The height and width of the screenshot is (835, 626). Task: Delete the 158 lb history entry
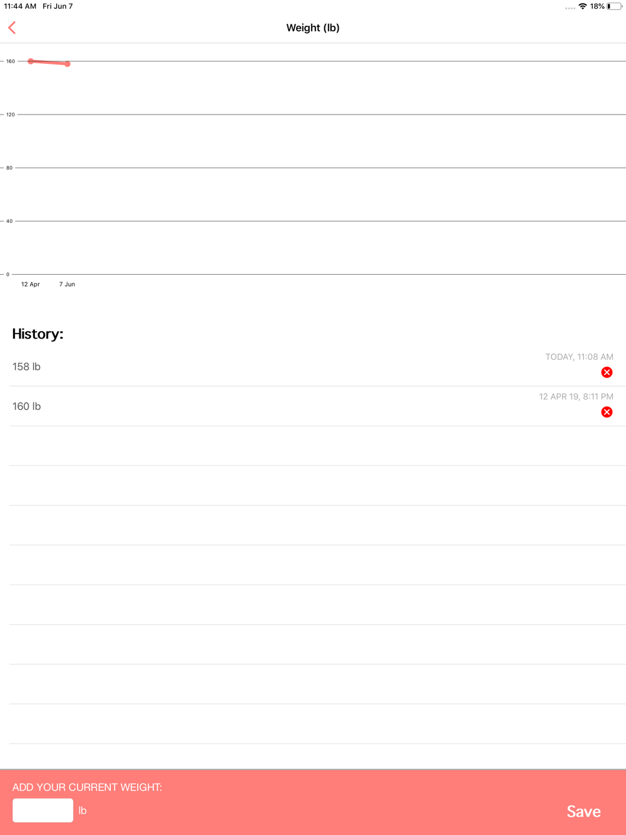pyautogui.click(x=607, y=372)
